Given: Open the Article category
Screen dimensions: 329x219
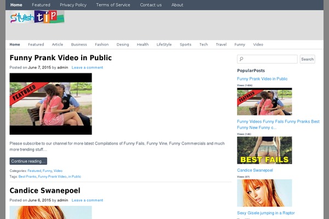Looking at the screenshot, I should coord(58,44).
